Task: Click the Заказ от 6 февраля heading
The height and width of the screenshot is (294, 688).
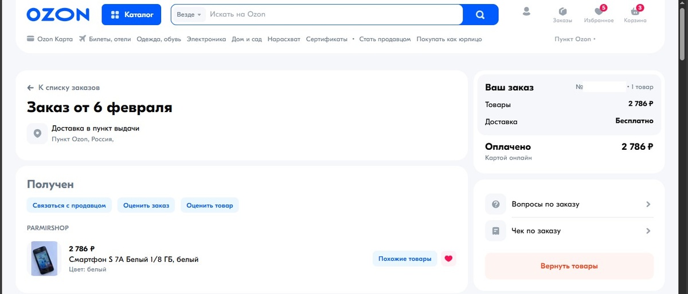Action: click(x=100, y=107)
